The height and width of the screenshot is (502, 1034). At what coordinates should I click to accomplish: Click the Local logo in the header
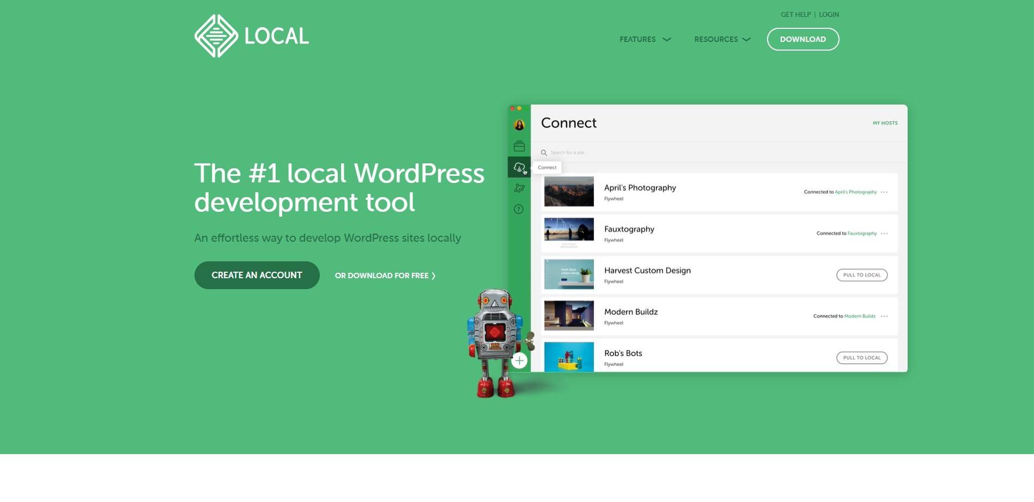[251, 35]
